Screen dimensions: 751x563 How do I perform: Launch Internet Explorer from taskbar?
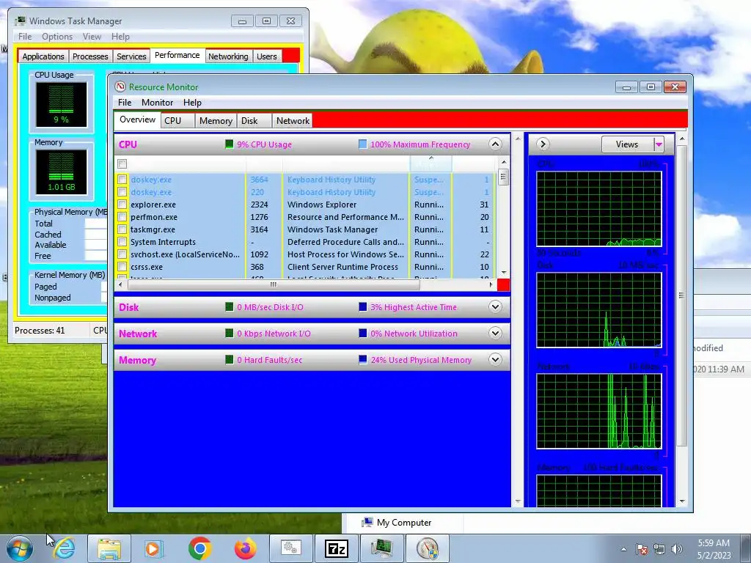(65, 548)
